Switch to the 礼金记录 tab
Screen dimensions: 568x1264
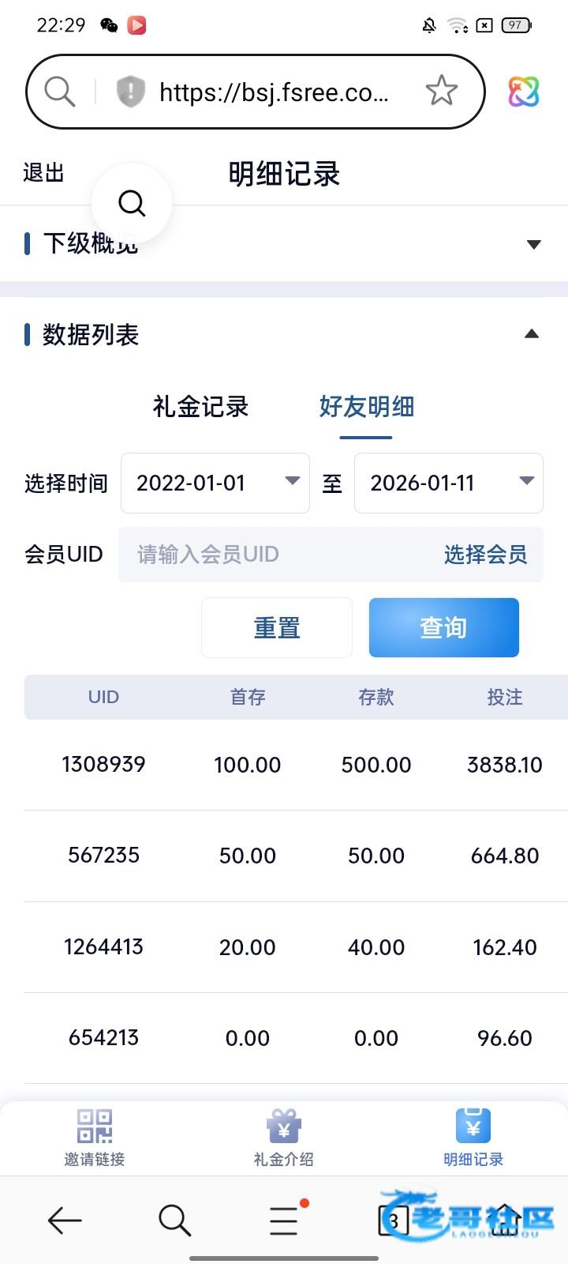(x=200, y=407)
